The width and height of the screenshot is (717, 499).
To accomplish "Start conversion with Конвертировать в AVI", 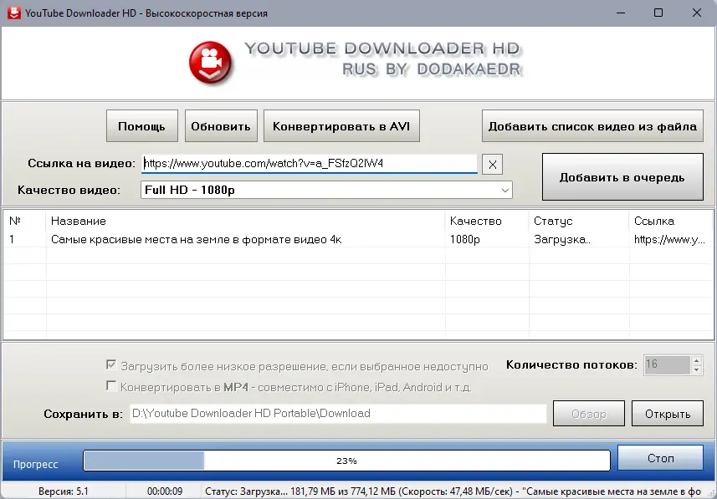I will [x=342, y=125].
